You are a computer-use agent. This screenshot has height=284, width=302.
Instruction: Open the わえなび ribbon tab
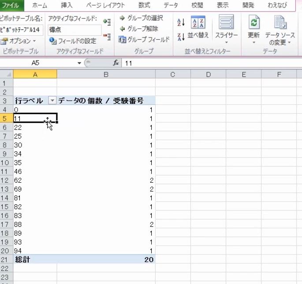pyautogui.click(x=277, y=5)
